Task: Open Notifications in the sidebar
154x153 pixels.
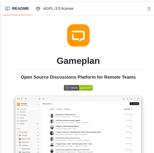Action: 28,121
